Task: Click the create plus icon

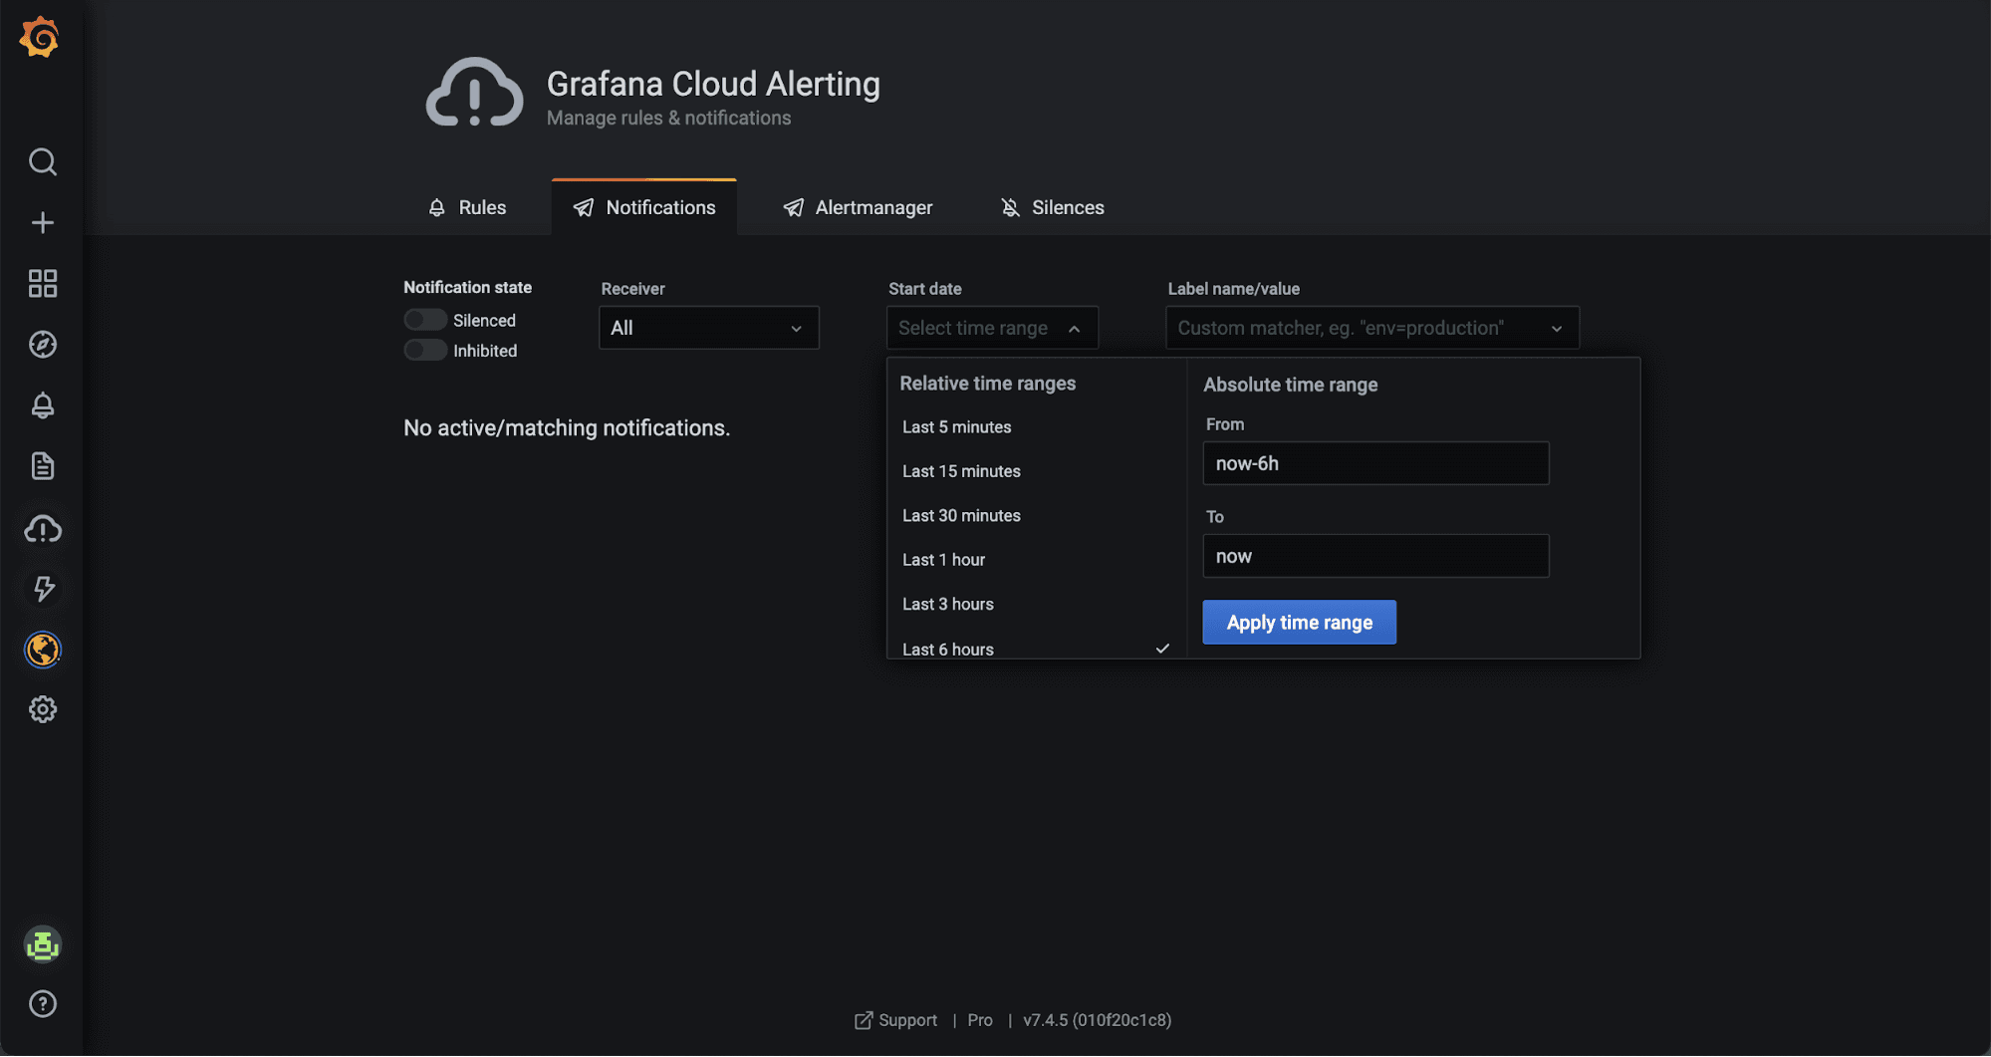Action: (x=42, y=222)
